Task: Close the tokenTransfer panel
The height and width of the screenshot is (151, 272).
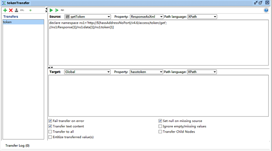Action: (x=267, y=3)
